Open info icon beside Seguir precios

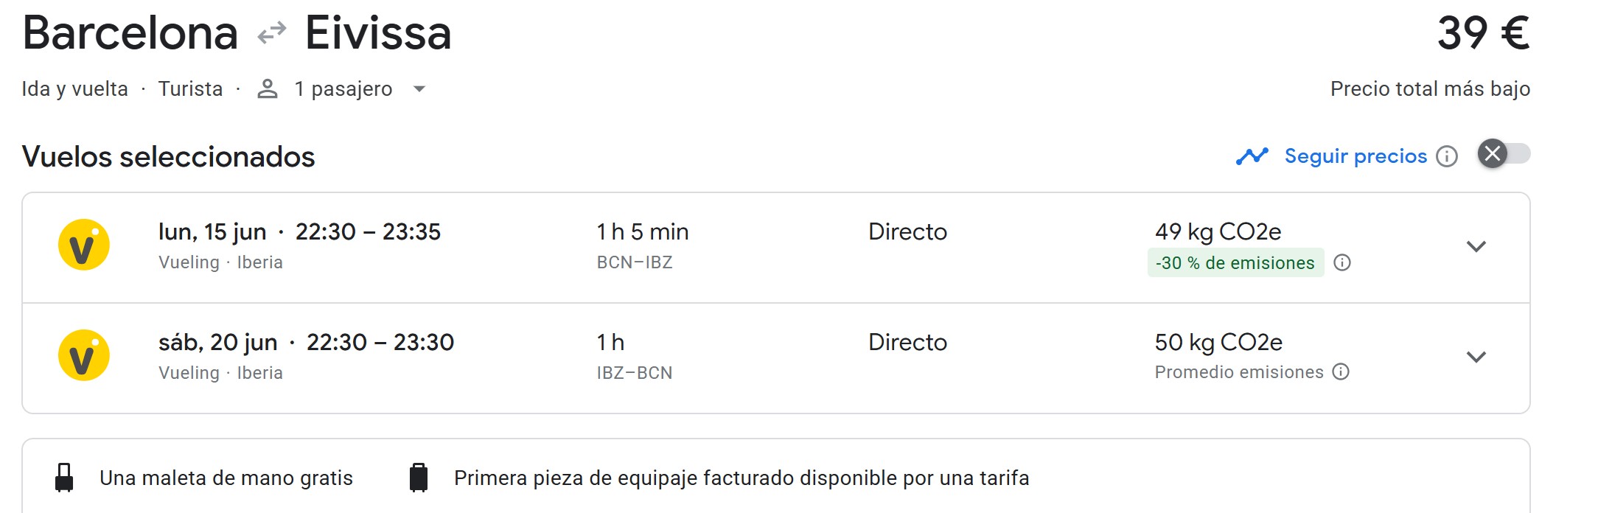(1447, 156)
